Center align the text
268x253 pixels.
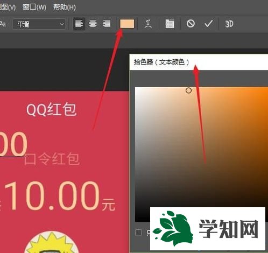click(93, 24)
